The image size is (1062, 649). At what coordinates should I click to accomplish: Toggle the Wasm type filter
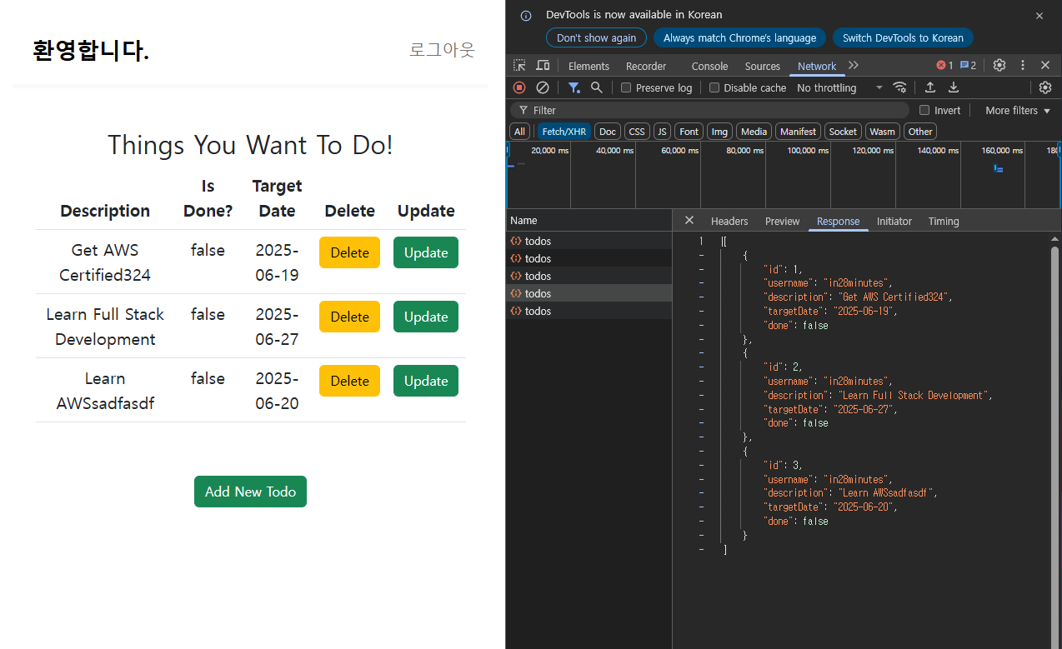(882, 132)
